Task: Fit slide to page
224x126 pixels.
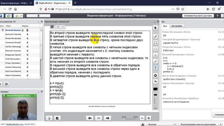Action: 148,118
